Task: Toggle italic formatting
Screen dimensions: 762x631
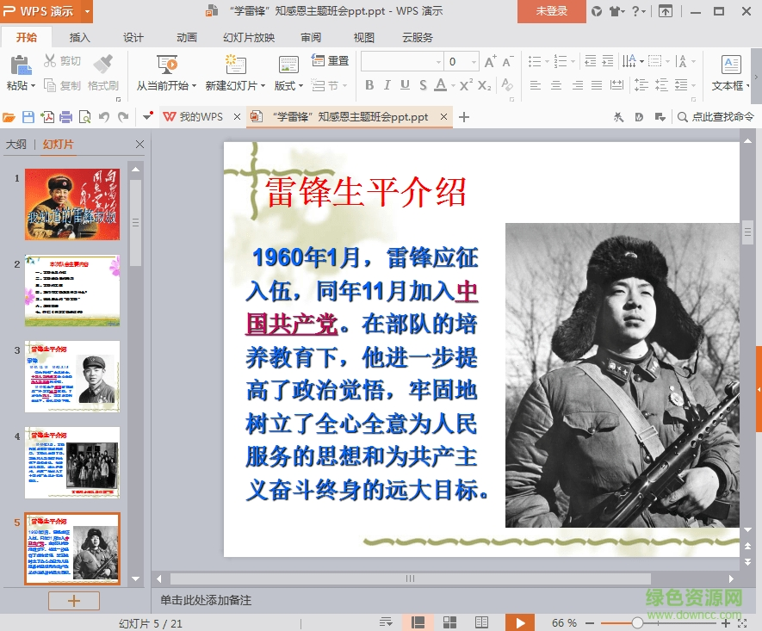Action: pyautogui.click(x=389, y=84)
